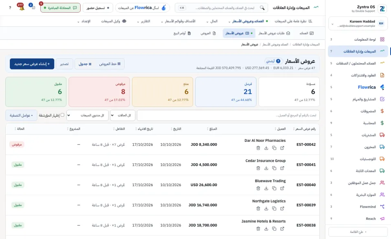Click المحادثة المباشرة live chat button
This screenshot has height=239, width=391.
pos(60,8)
